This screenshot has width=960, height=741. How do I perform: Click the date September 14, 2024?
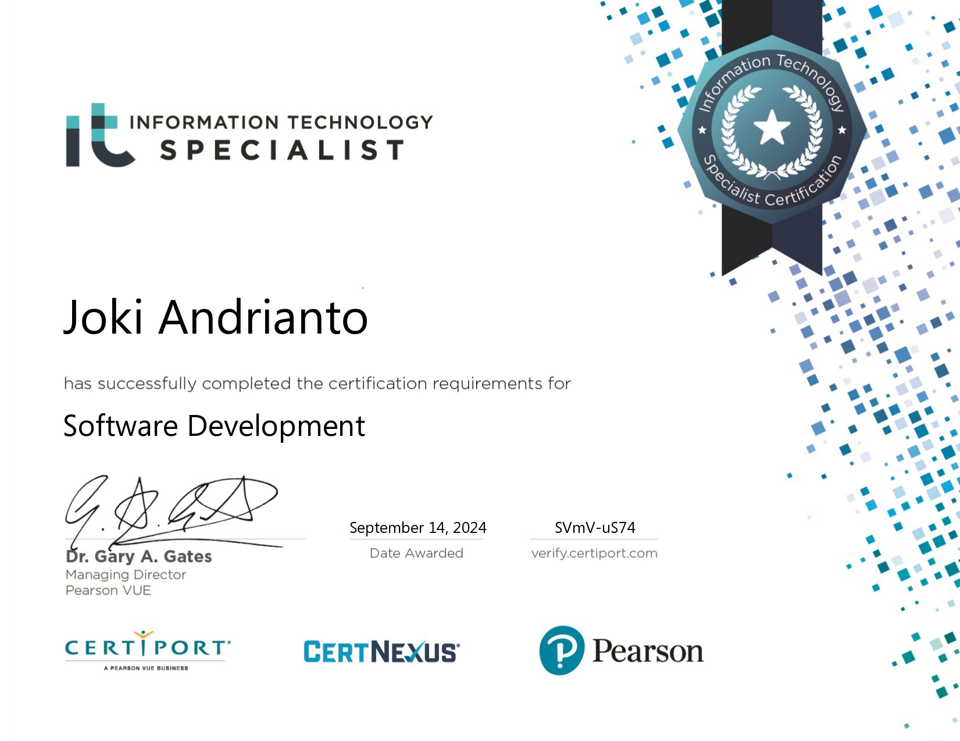(x=417, y=528)
